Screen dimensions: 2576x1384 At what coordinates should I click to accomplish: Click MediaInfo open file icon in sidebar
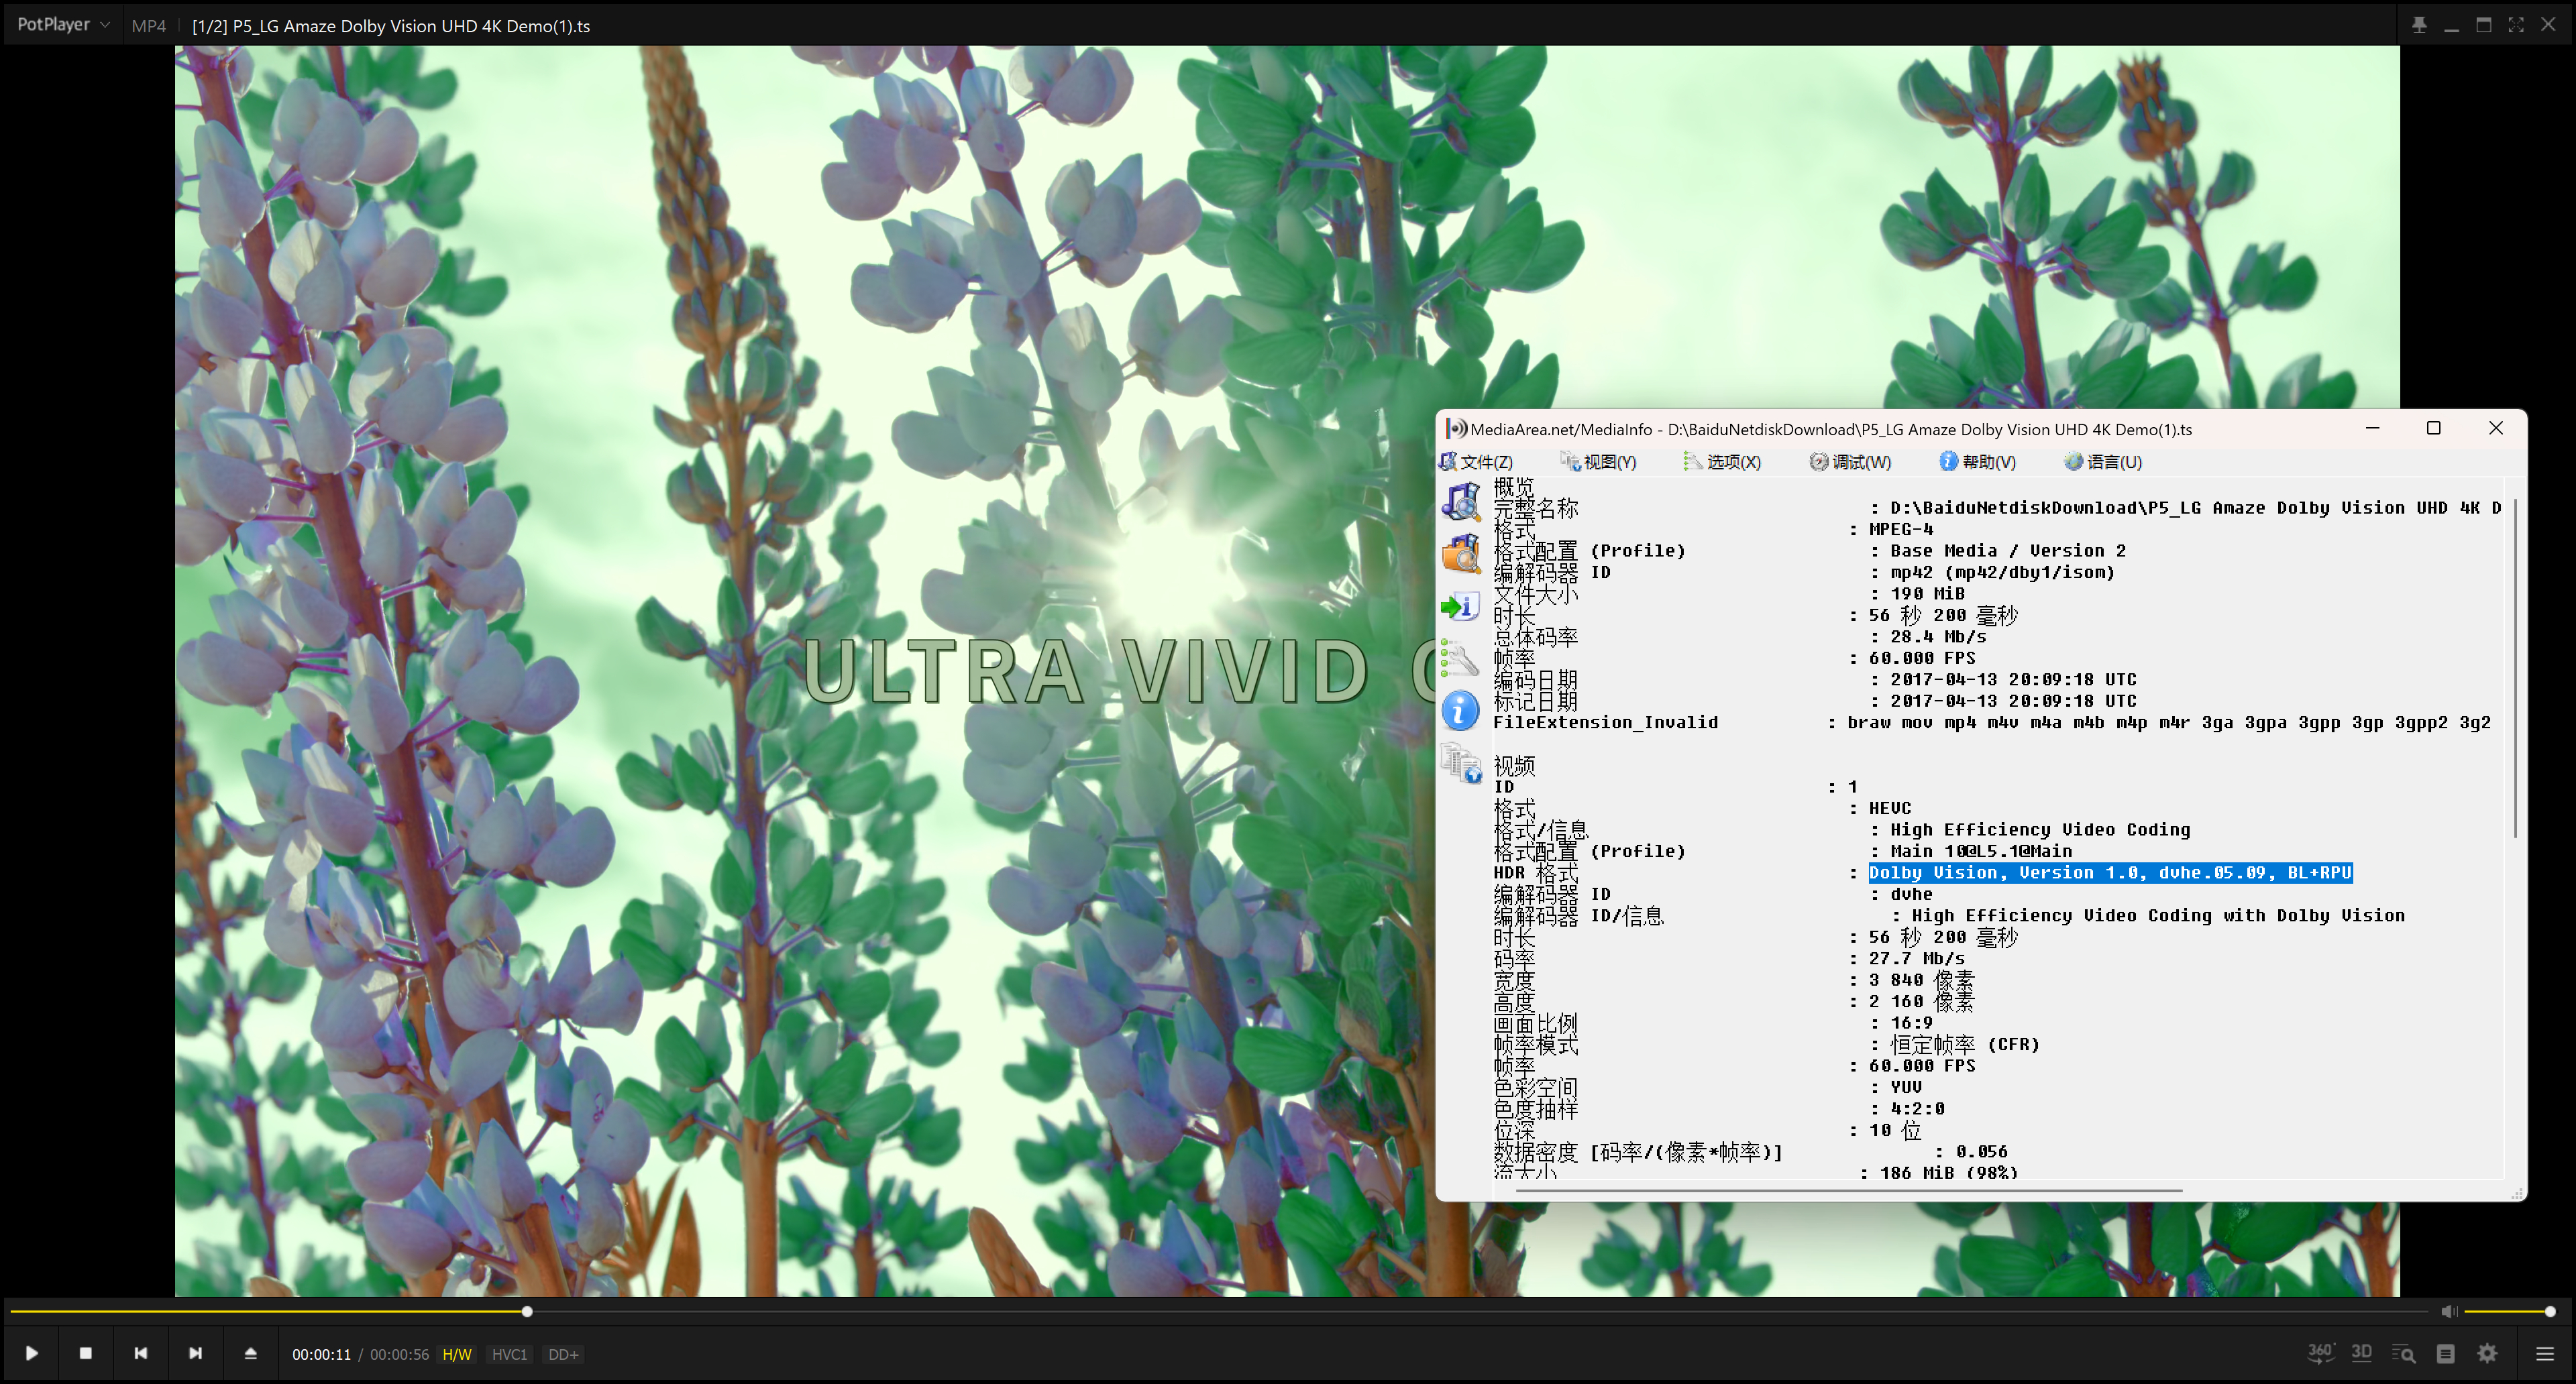coord(1461,502)
